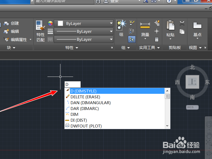212x159 pixels.
Task: Choose DIM in the suggestion list
Action: 115,114
